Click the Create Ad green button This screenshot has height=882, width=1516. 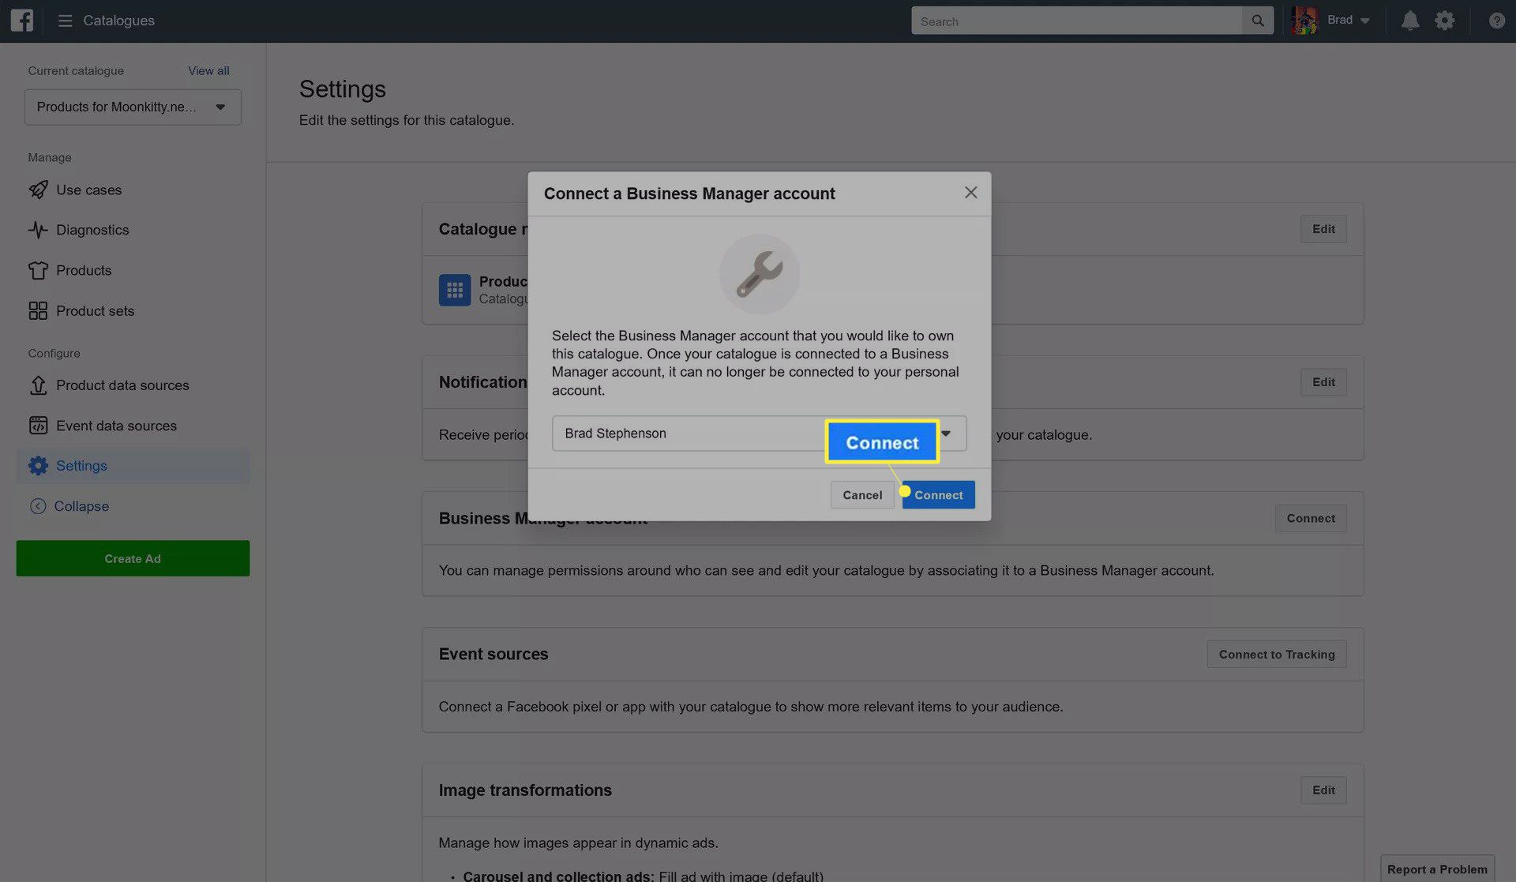point(133,557)
